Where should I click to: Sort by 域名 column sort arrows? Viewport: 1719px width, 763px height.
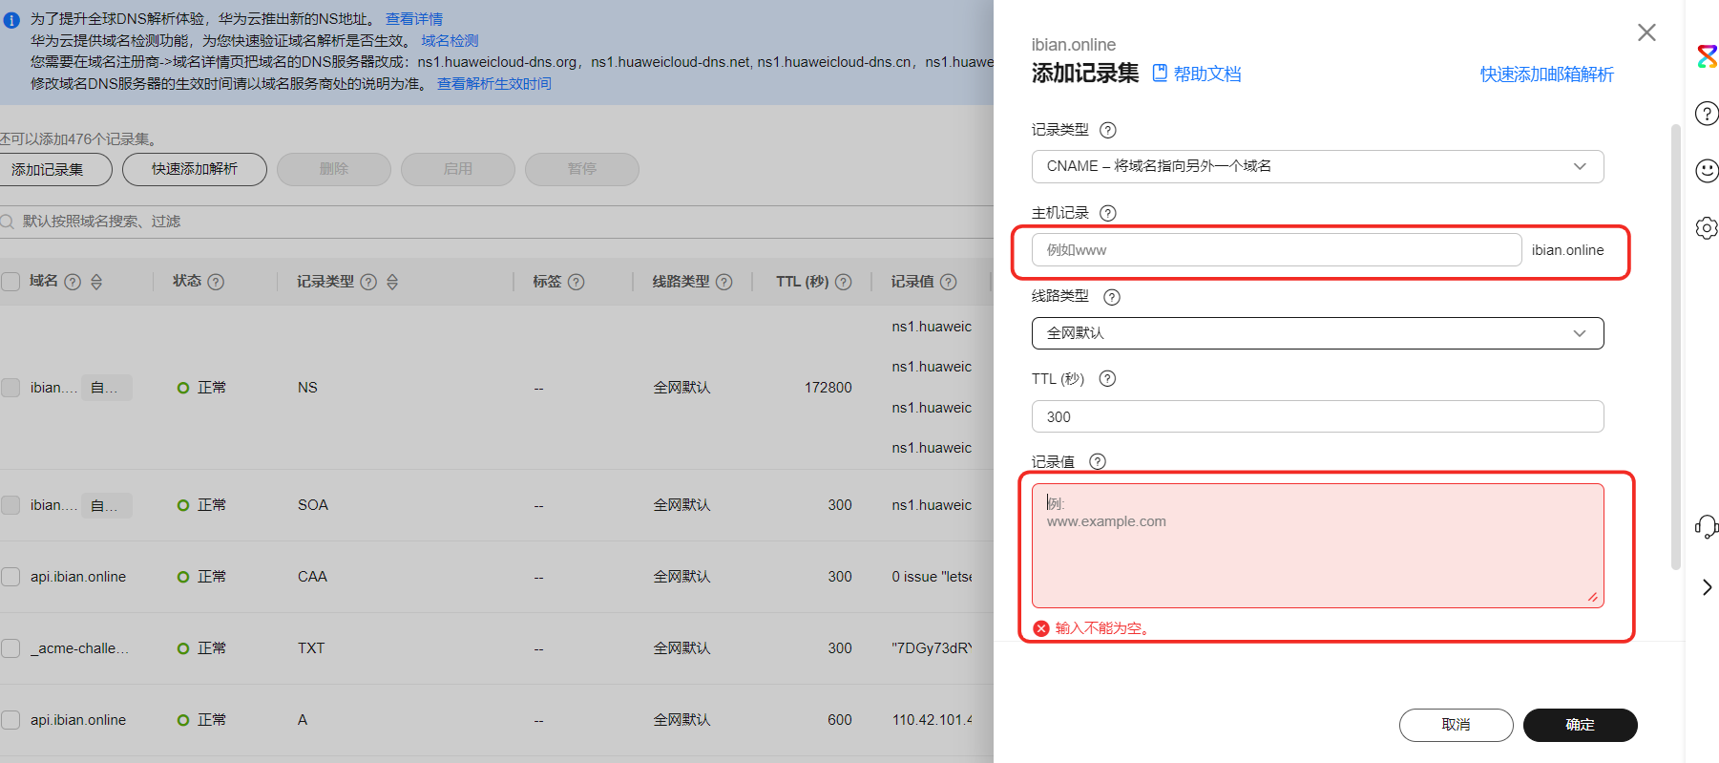click(96, 282)
